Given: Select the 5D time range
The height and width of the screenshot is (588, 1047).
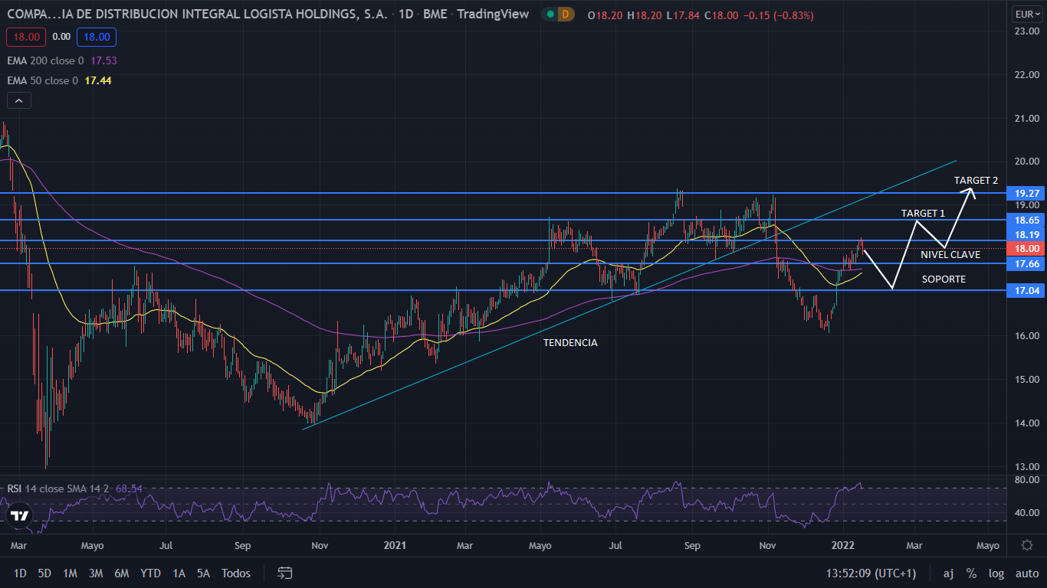Looking at the screenshot, I should coord(44,573).
